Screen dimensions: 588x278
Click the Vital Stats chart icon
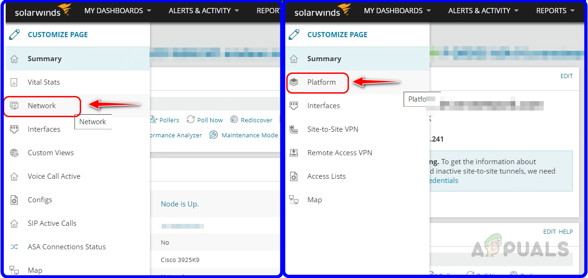14,82
